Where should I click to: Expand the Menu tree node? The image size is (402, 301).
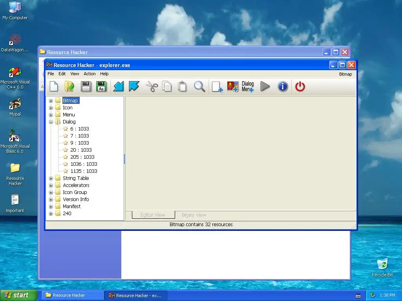[51, 115]
